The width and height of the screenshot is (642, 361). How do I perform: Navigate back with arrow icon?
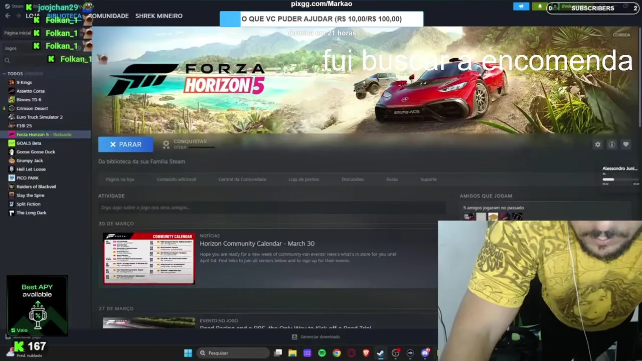click(8, 16)
